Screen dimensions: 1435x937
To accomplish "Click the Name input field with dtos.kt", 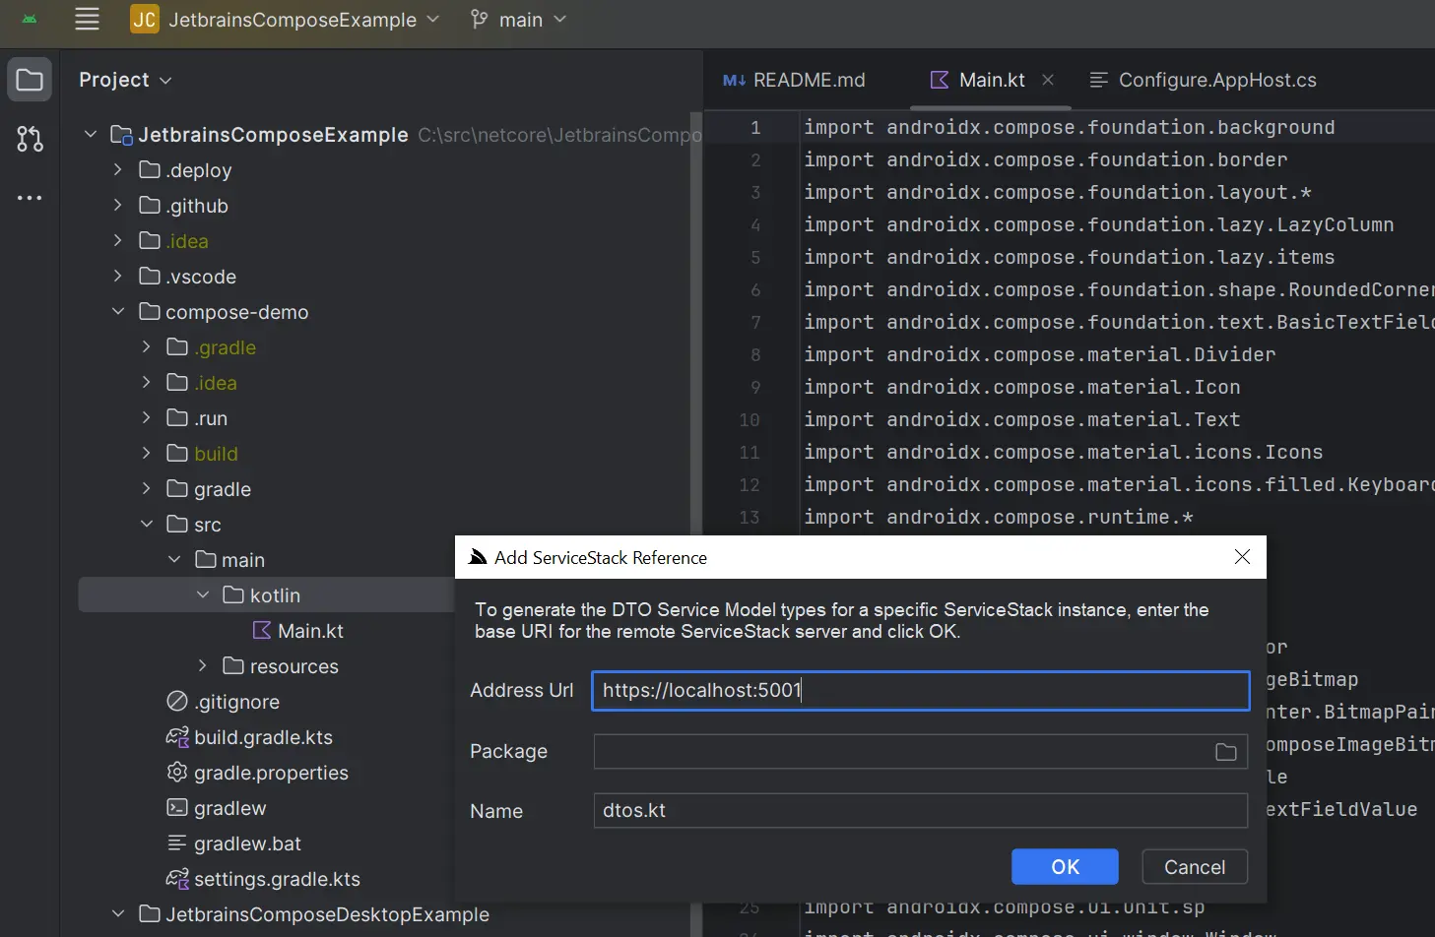I will pyautogui.click(x=921, y=811).
